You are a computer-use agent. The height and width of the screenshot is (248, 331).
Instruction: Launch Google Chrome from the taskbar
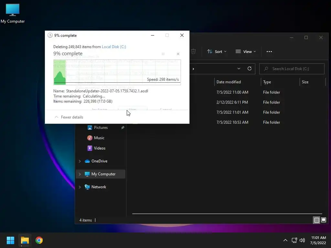39,240
